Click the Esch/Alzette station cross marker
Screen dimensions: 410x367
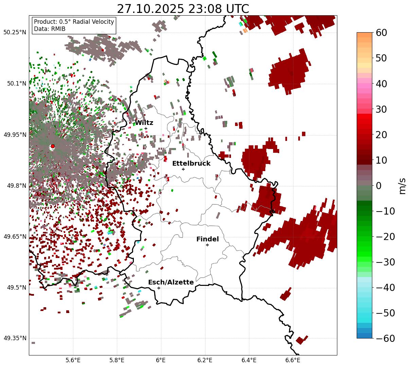point(159,288)
